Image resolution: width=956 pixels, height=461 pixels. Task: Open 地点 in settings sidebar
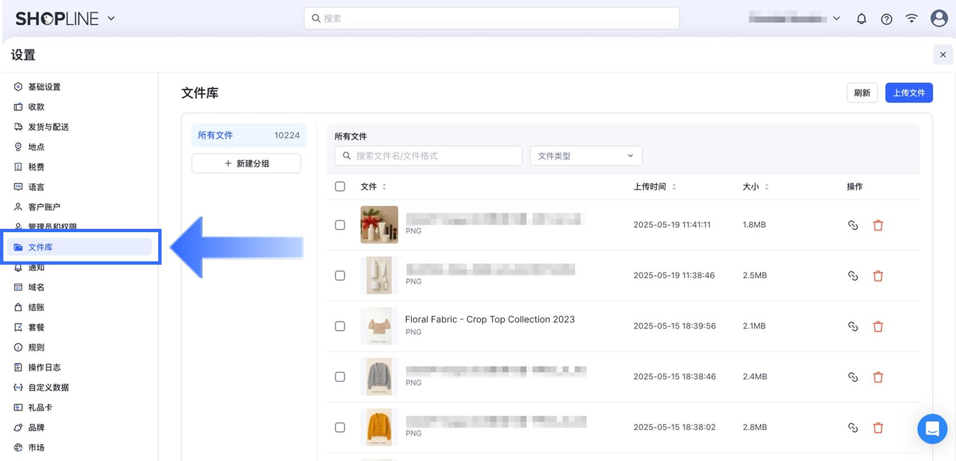pos(36,147)
